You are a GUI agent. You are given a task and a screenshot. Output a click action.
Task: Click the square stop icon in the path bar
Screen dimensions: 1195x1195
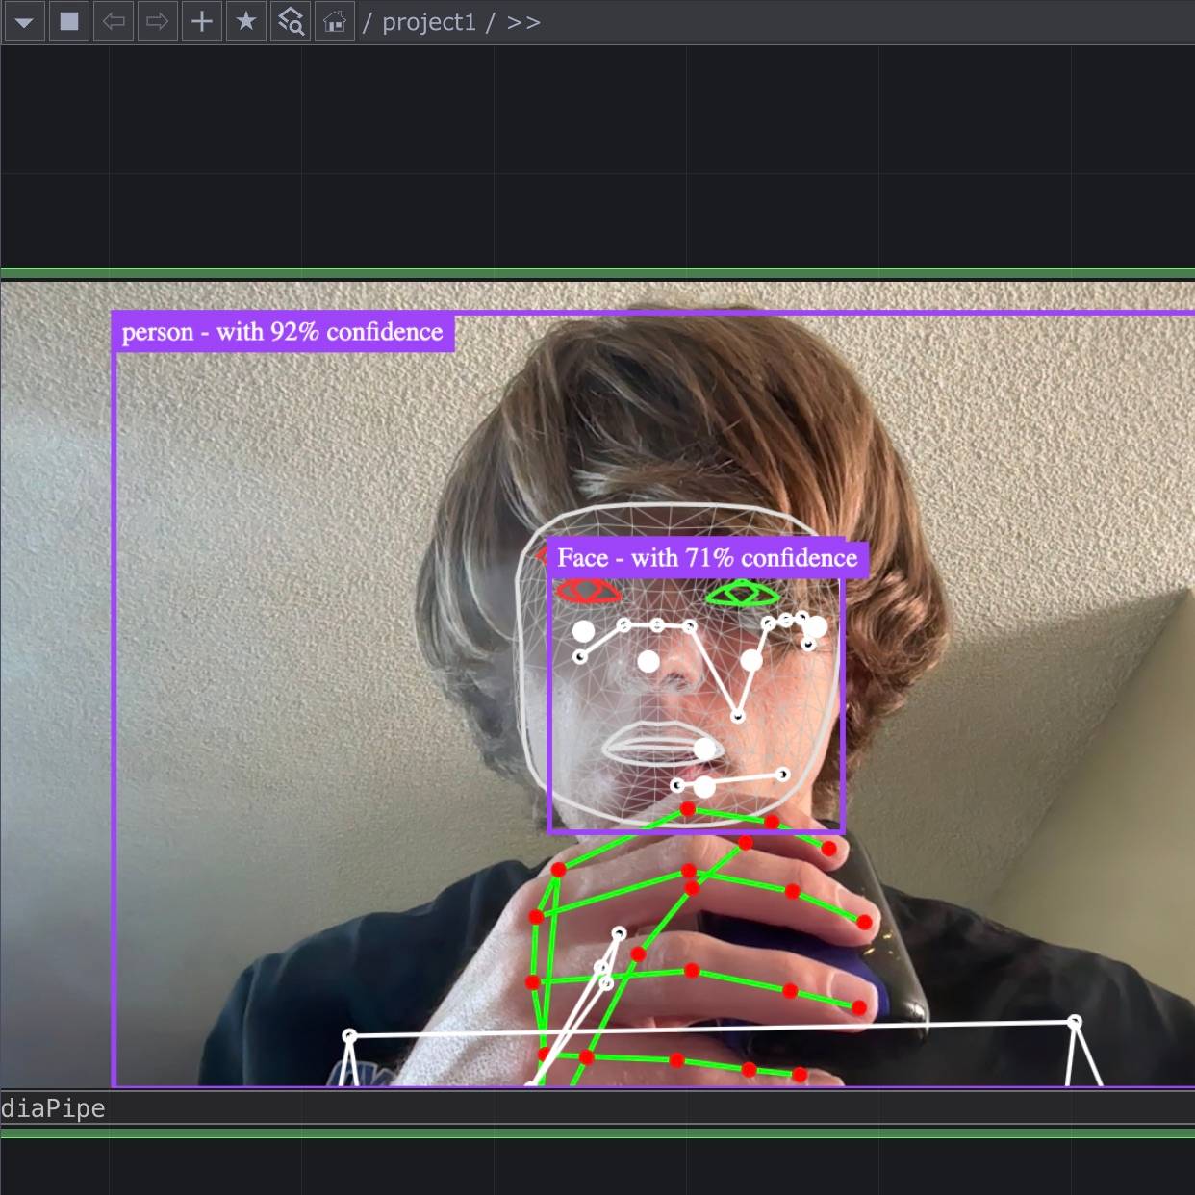pos(68,21)
